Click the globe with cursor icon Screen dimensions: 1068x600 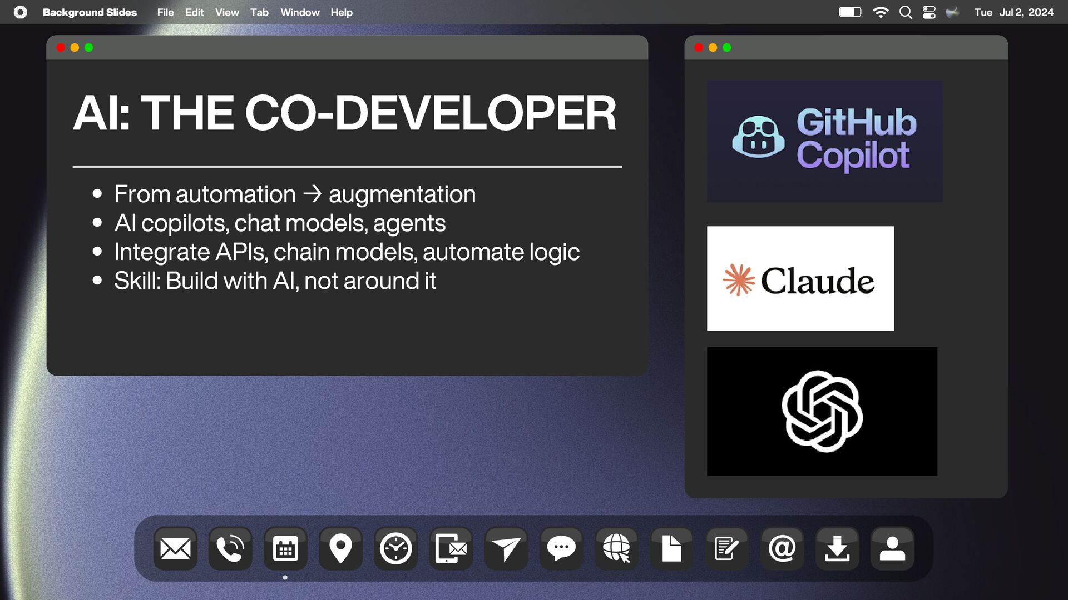[x=616, y=549]
